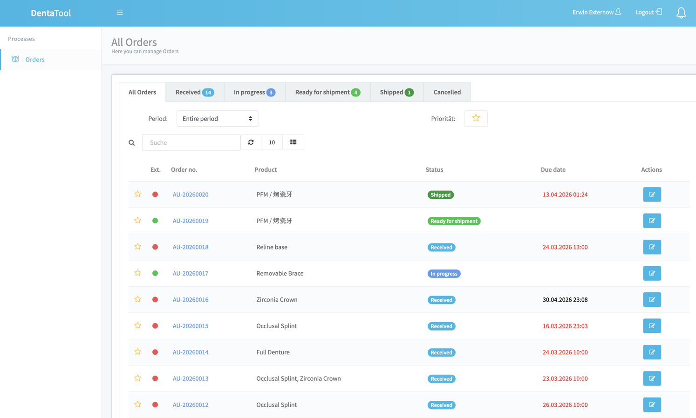Click the search magnifier icon
Screen dimensions: 696x418
pos(132,143)
